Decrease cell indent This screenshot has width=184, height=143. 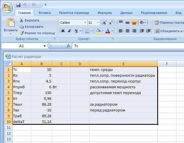[x=142, y=31]
